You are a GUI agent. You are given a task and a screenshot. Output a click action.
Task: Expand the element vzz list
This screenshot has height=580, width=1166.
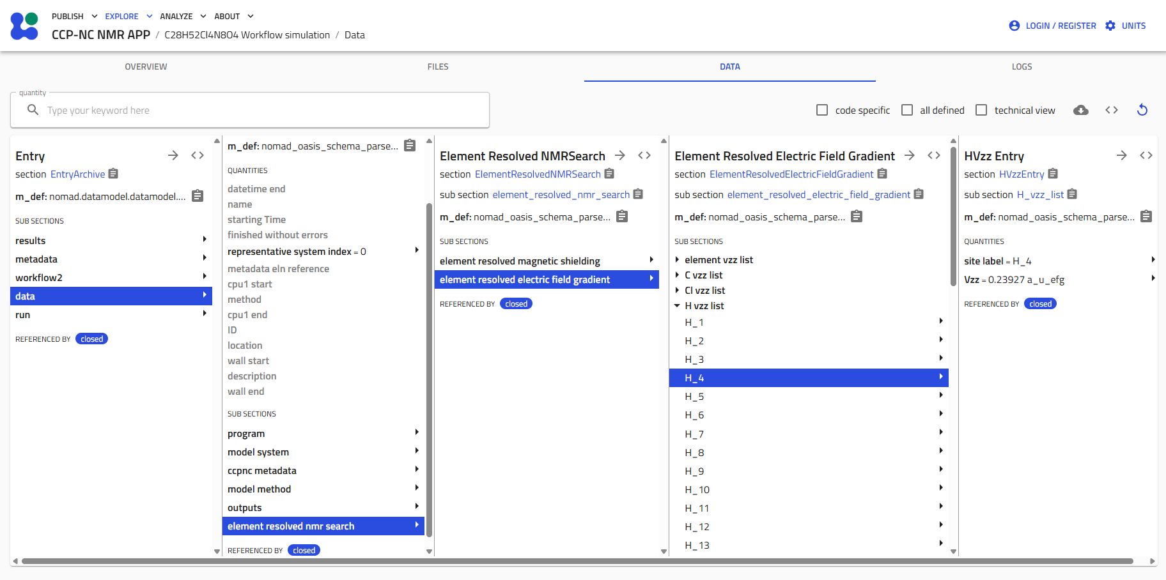[x=677, y=259]
